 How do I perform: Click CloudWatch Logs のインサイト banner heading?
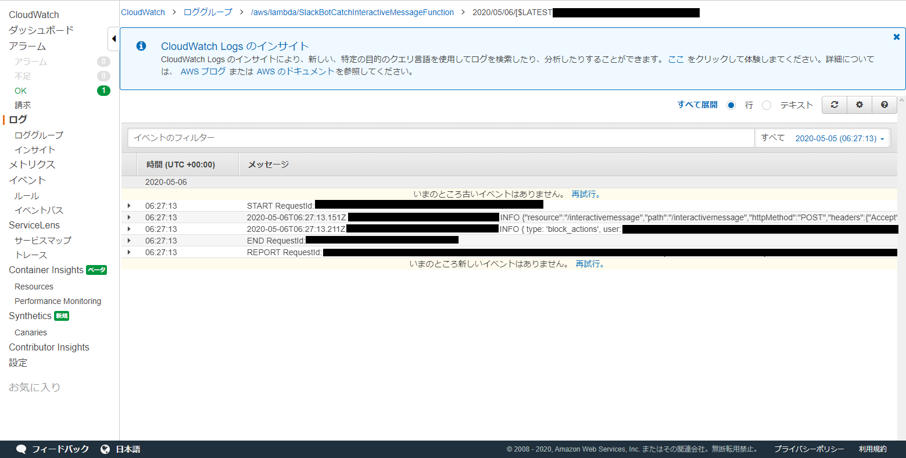tap(235, 46)
